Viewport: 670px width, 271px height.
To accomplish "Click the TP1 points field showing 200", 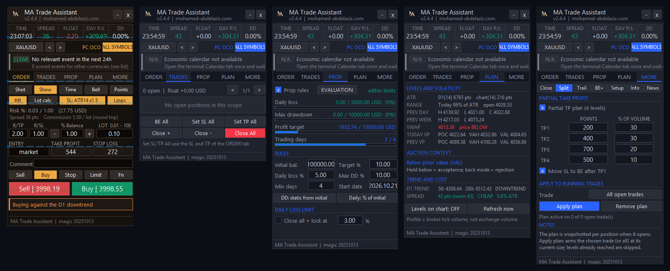I will [x=588, y=128].
